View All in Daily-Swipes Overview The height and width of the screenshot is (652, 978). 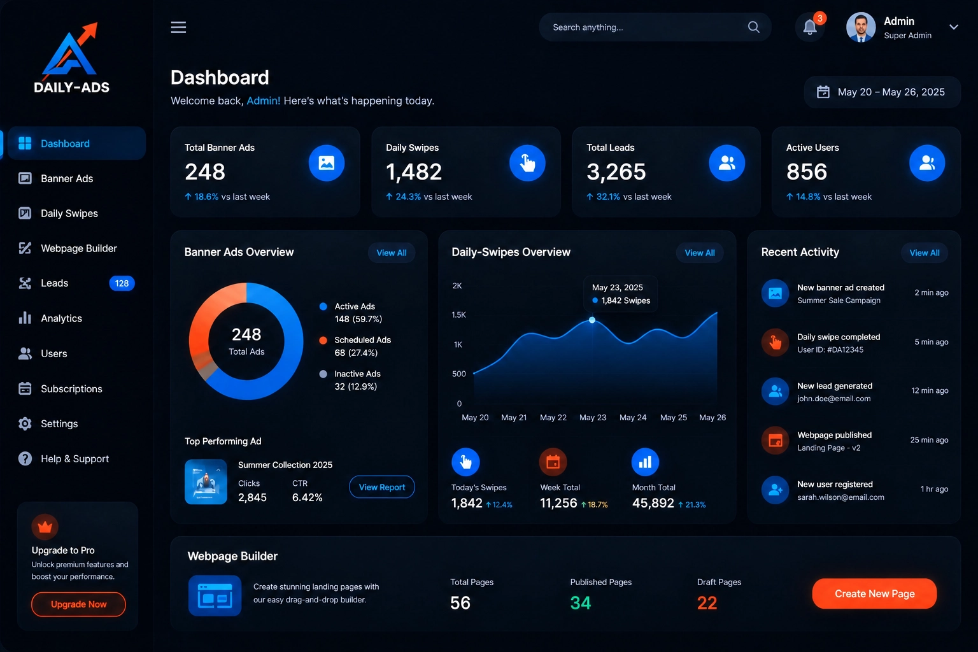(x=700, y=253)
